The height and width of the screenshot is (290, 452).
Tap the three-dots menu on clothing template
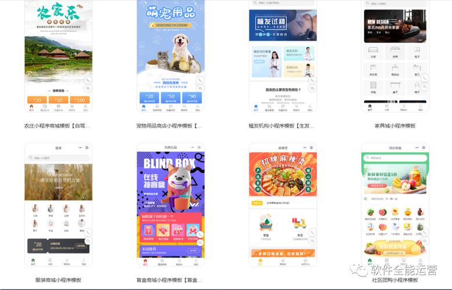(x=79, y=148)
